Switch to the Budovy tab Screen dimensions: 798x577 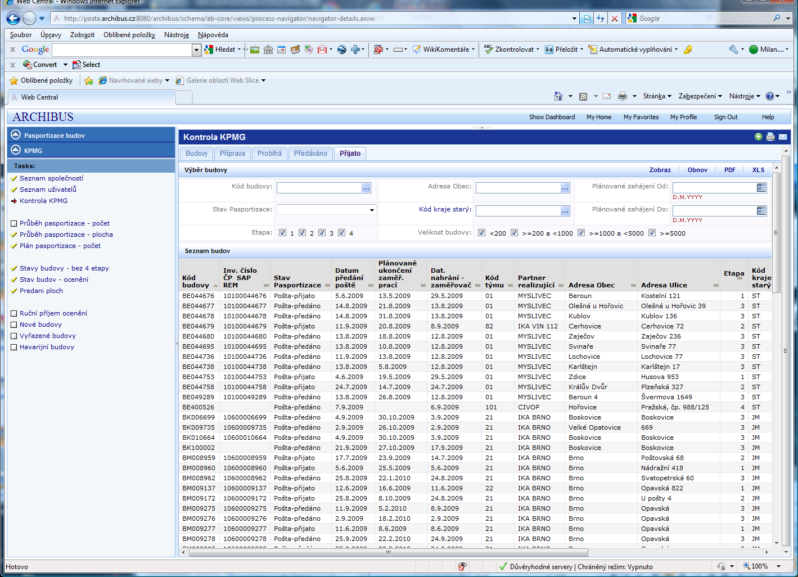tap(196, 154)
